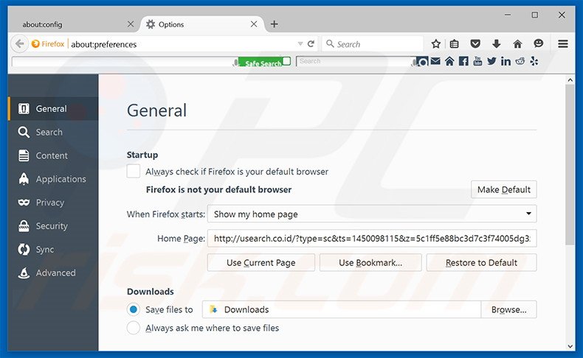583x358 pixels.
Task: Select Save files to radio button
Action: [134, 309]
